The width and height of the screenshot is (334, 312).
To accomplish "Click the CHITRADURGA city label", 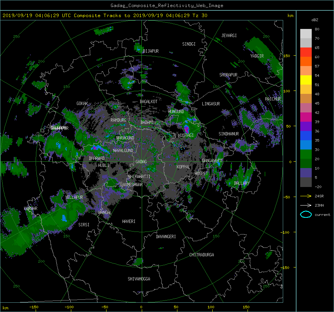I will tap(202, 255).
